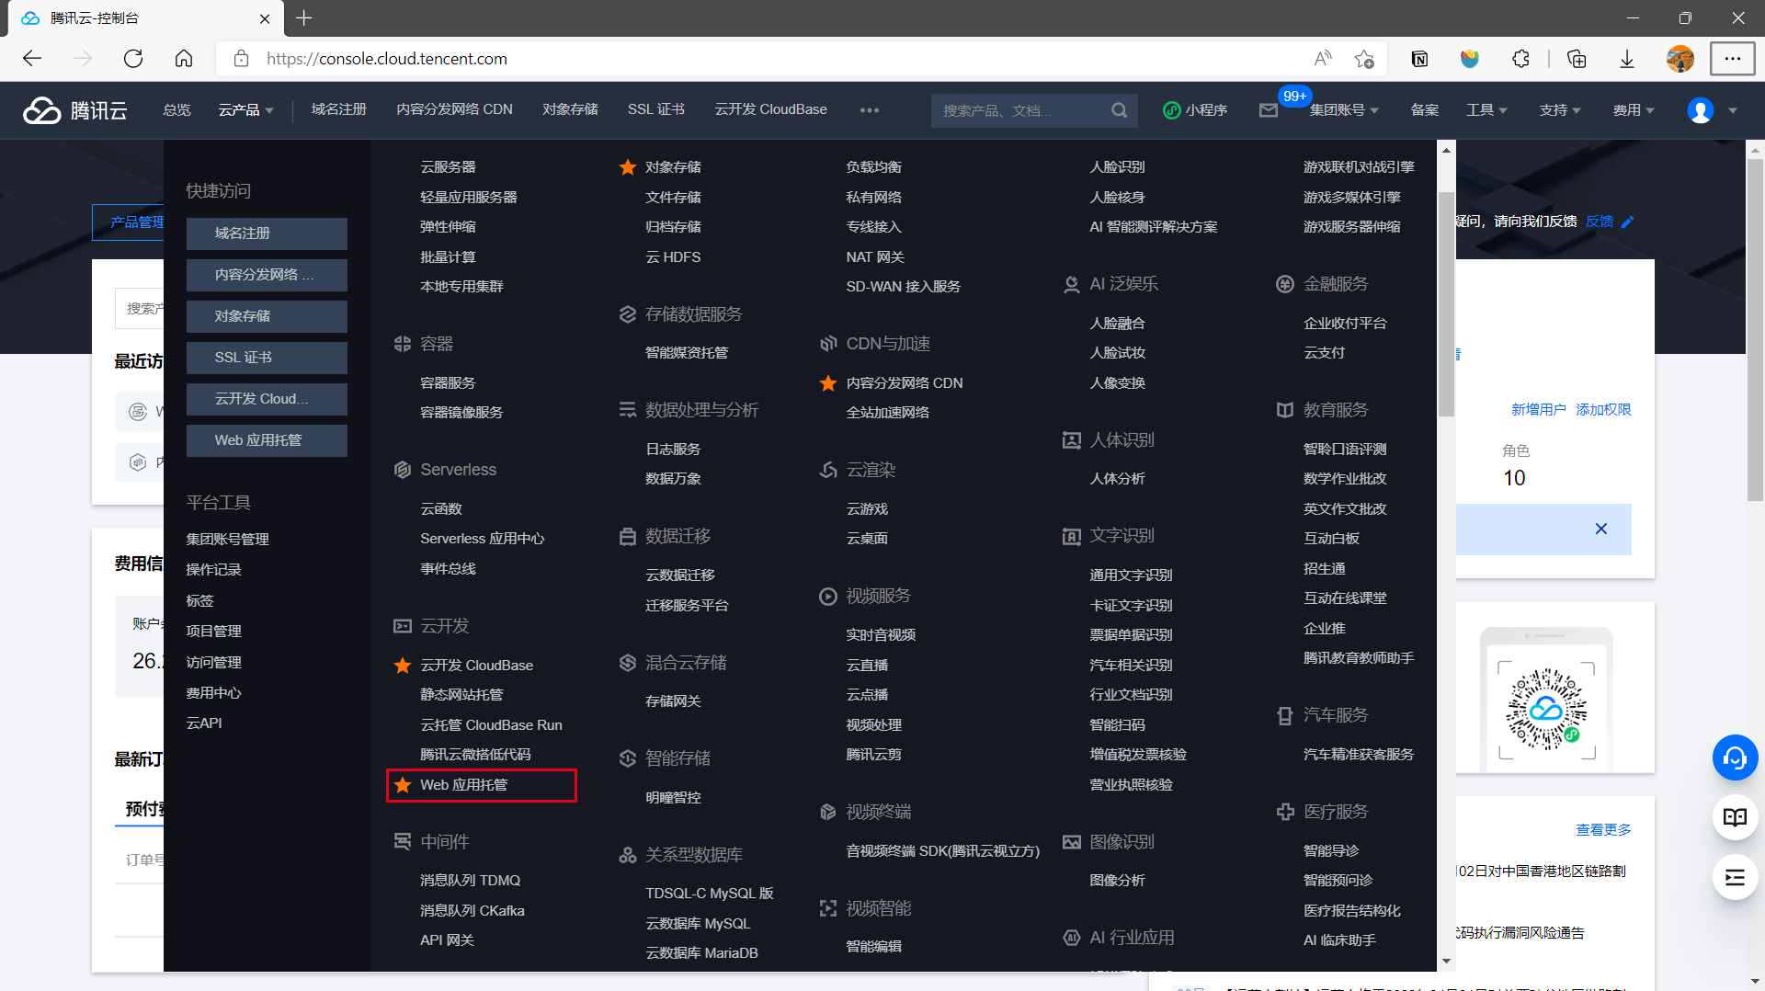This screenshot has height=991, width=1765.
Task: Click the browser address bar
Action: [x=386, y=58]
